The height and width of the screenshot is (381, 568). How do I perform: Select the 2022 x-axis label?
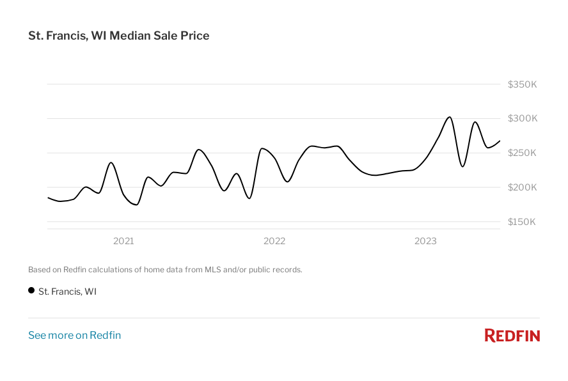click(274, 241)
